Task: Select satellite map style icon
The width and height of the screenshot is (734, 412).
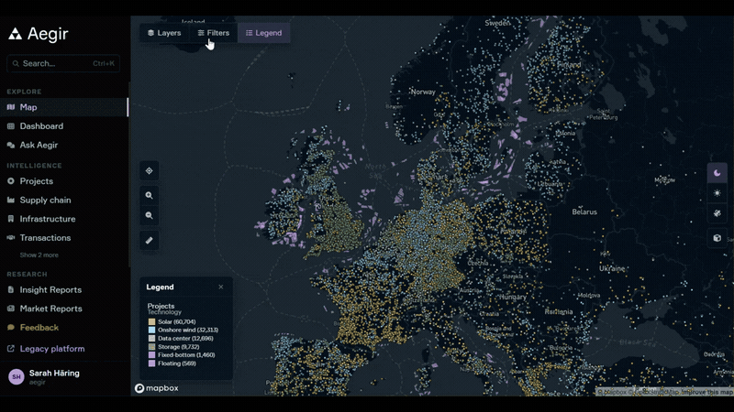Action: click(717, 213)
